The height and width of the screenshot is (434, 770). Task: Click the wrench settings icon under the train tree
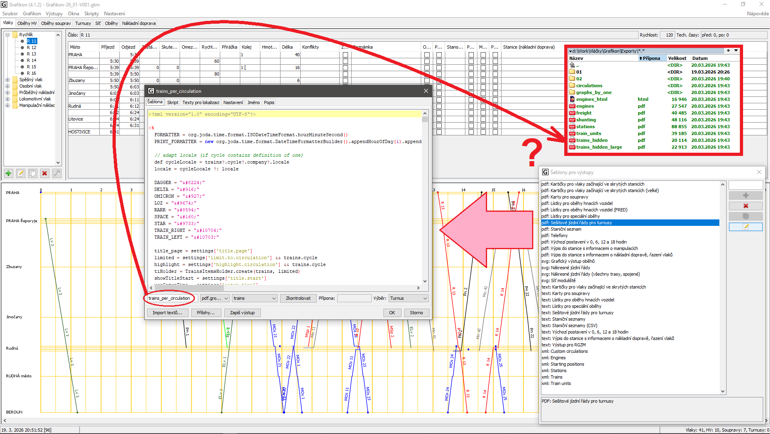pos(57,173)
